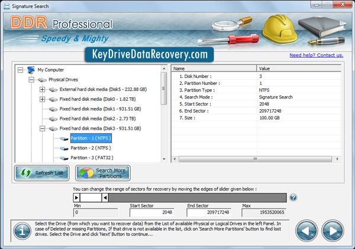This screenshot has width=355, height=249.
Task: Click the 'Signature Search' value cell
Action: tap(276, 97)
